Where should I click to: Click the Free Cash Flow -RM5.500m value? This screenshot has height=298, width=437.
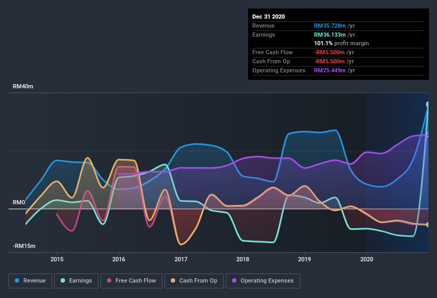pos(329,52)
